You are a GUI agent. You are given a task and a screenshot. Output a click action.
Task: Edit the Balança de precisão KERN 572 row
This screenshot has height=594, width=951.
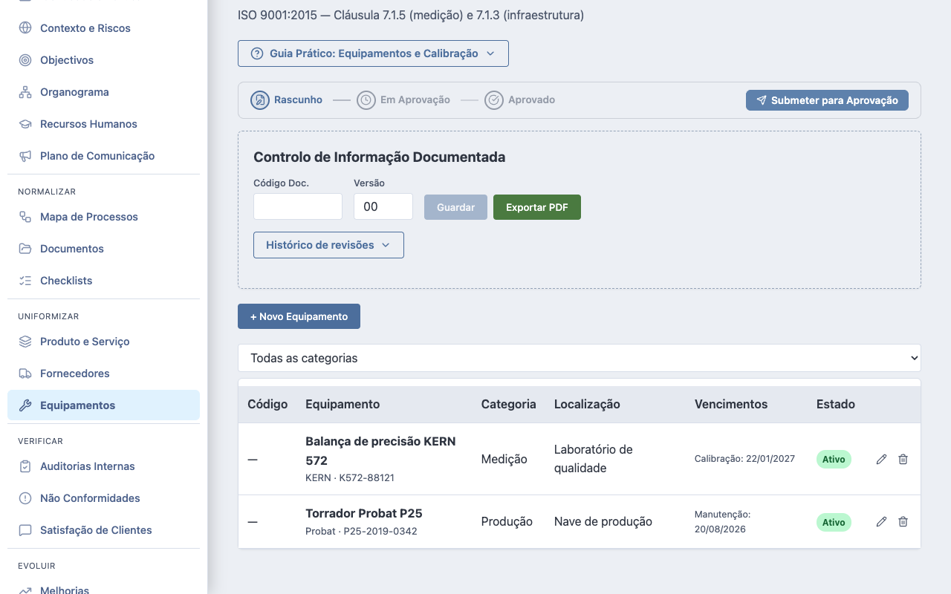click(x=881, y=459)
